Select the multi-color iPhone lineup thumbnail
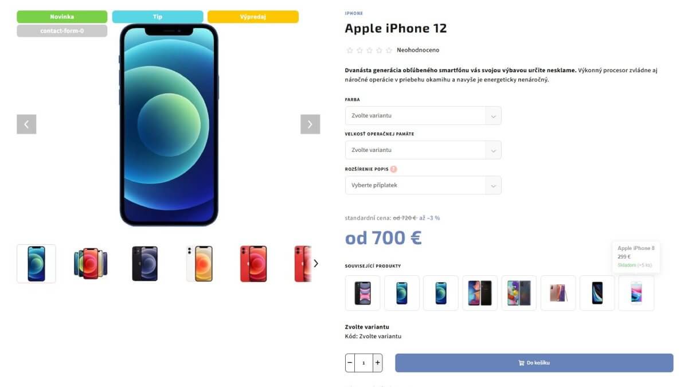Image resolution: width=688 pixels, height=387 pixels. (91, 264)
